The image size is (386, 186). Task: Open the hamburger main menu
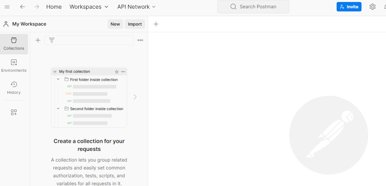click(7, 7)
